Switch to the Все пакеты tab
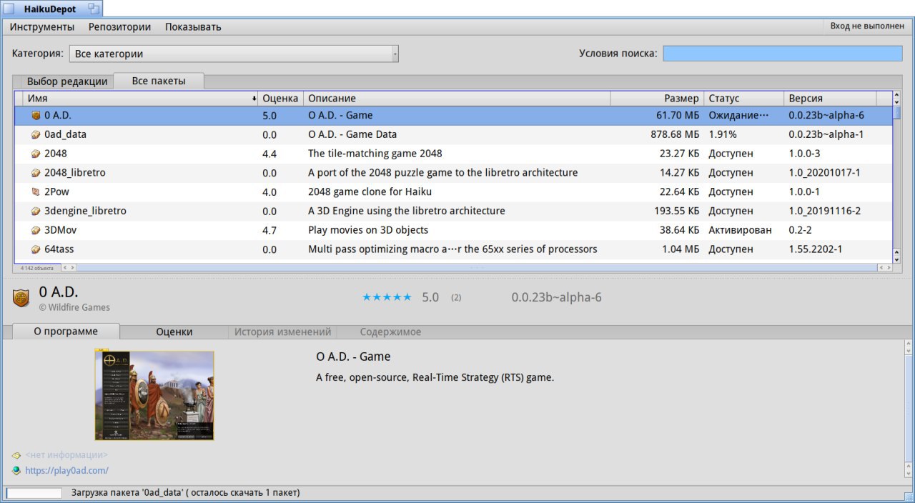The width and height of the screenshot is (915, 503). pos(159,81)
